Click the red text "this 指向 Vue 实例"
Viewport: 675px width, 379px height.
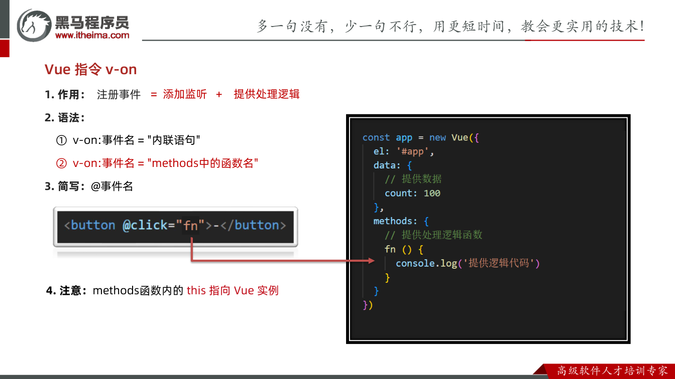coord(233,290)
